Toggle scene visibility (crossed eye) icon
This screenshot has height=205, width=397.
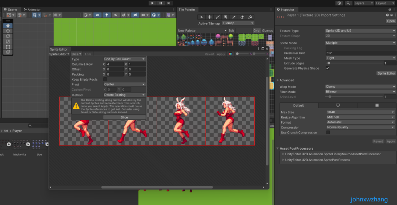(135, 15)
